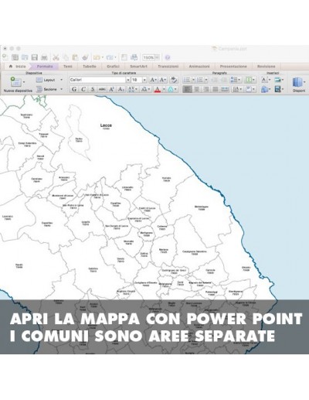Click the Paste clipboard icon
This screenshot has width=309, height=400.
click(x=75, y=57)
